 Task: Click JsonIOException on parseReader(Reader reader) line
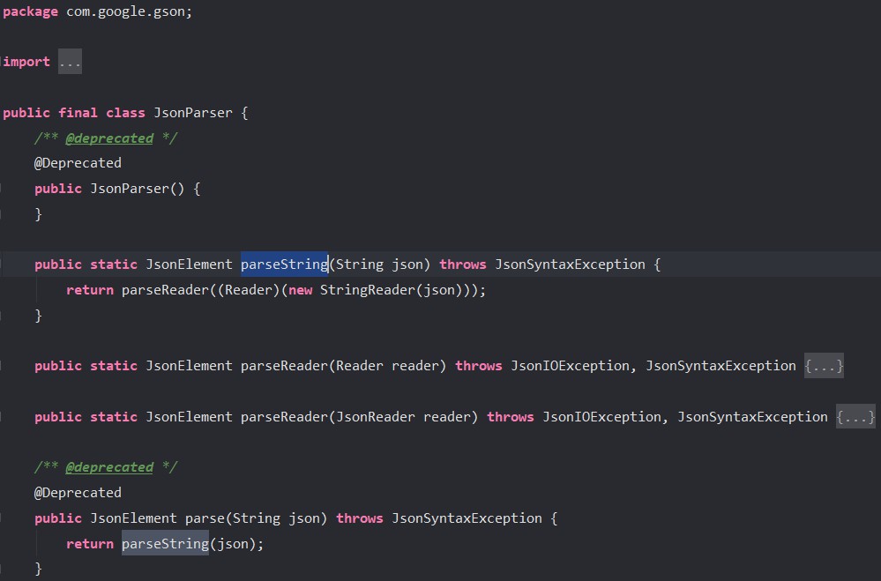coord(570,367)
